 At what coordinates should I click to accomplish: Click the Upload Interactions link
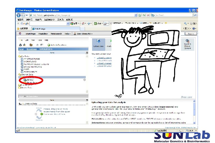[104, 63]
